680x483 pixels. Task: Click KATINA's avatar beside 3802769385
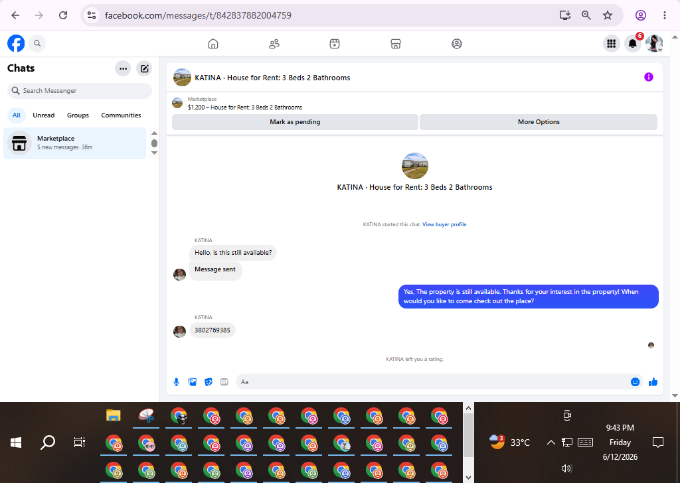coord(179,331)
